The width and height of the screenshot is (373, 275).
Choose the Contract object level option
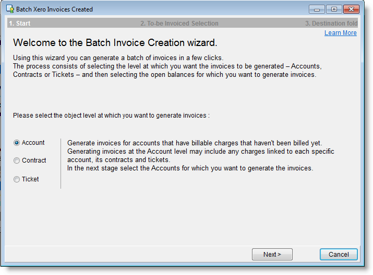click(x=17, y=161)
